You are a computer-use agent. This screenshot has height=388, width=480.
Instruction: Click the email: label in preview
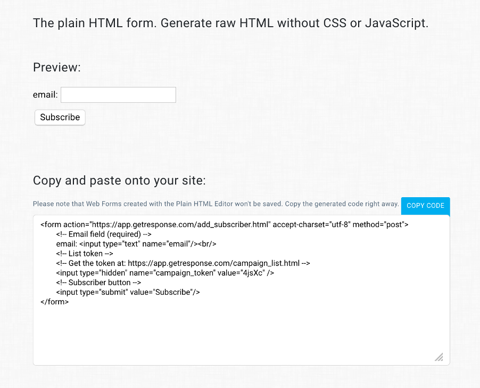pyautogui.click(x=45, y=95)
